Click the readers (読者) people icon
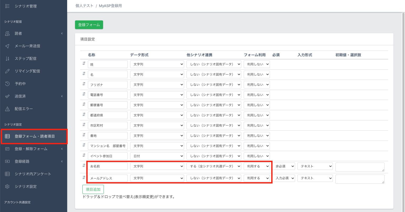 coord(7,34)
